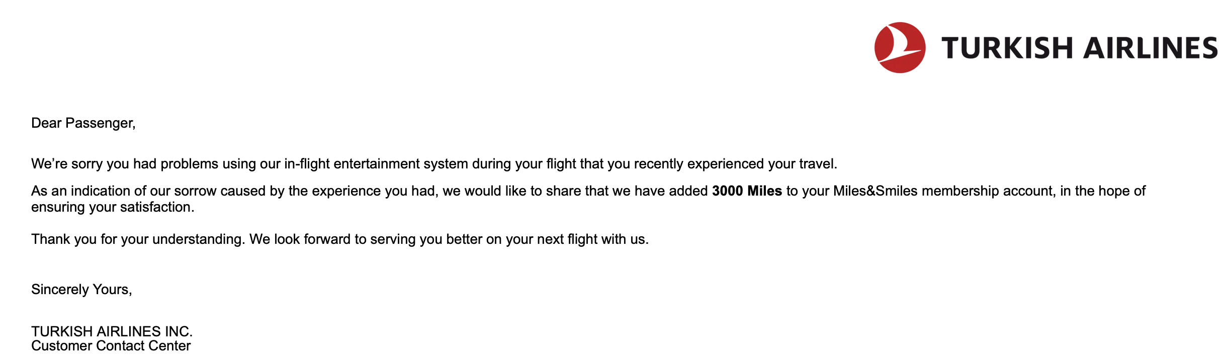Click "Thank you for your understanding."
The image size is (1231, 363).
pyautogui.click(x=138, y=239)
